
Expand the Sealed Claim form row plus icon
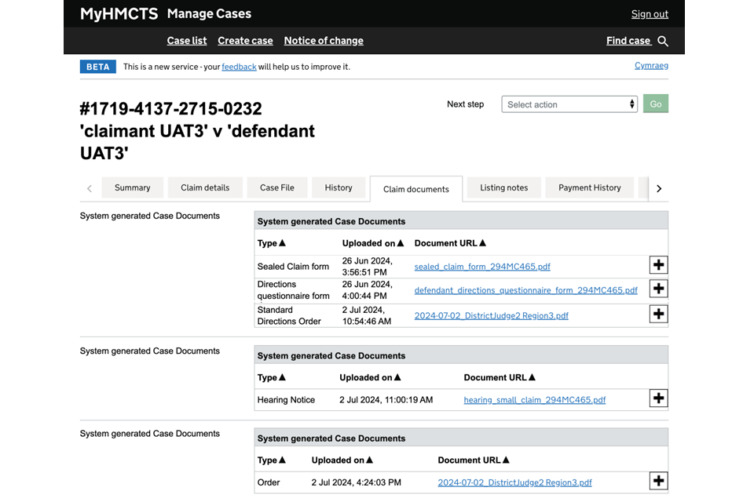[x=658, y=265]
